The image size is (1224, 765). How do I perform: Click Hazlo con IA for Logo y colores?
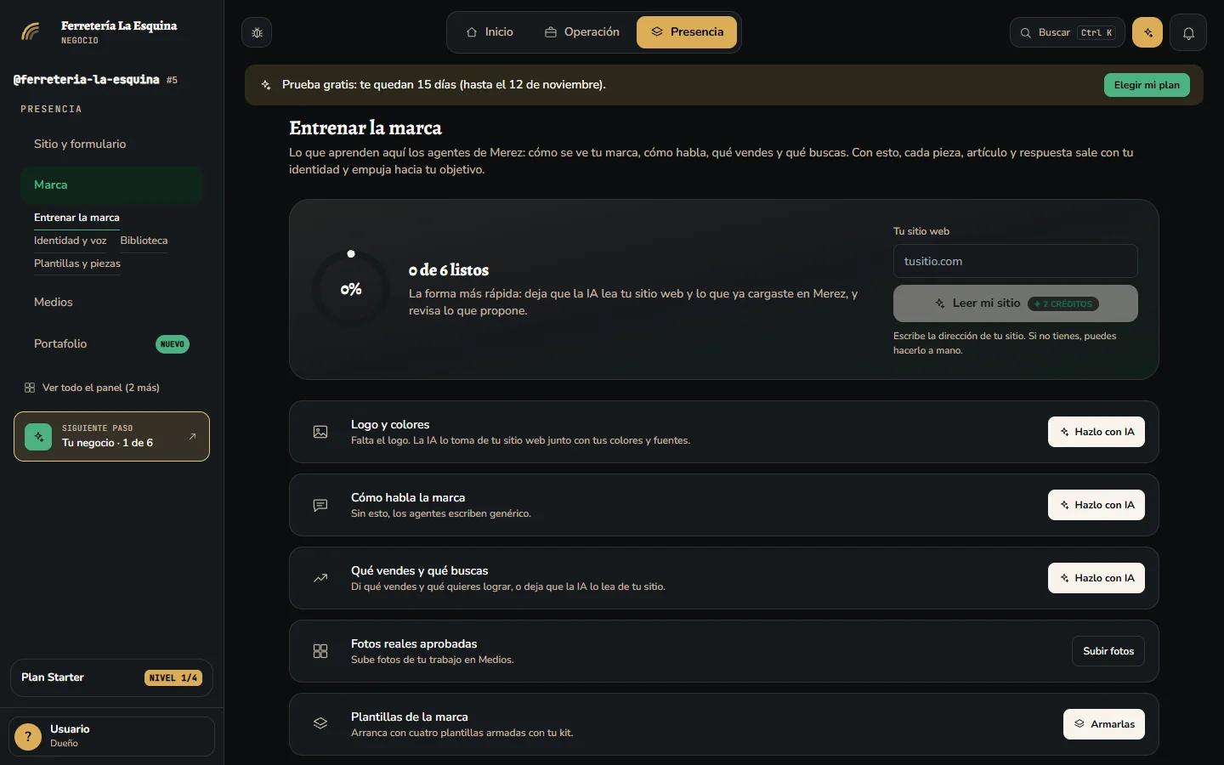[x=1096, y=432]
